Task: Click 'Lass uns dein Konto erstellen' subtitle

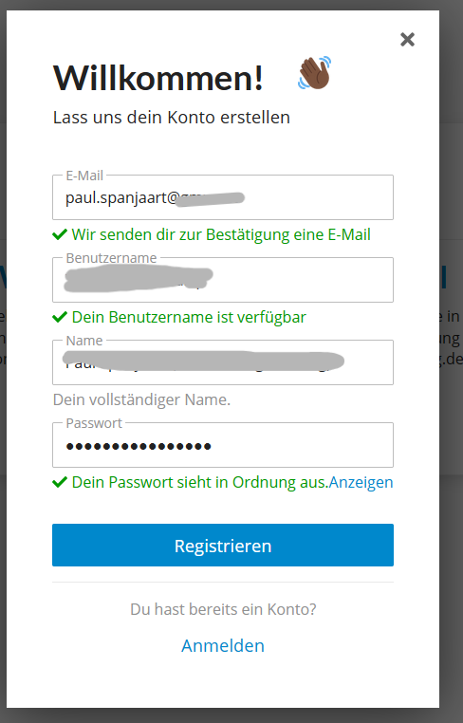Action: point(172,117)
